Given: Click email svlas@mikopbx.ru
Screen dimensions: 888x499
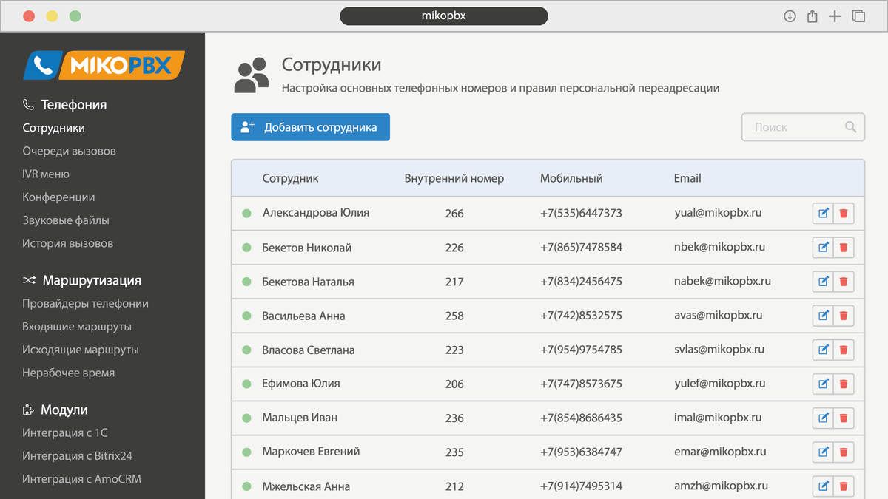Looking at the screenshot, I should click(x=719, y=350).
